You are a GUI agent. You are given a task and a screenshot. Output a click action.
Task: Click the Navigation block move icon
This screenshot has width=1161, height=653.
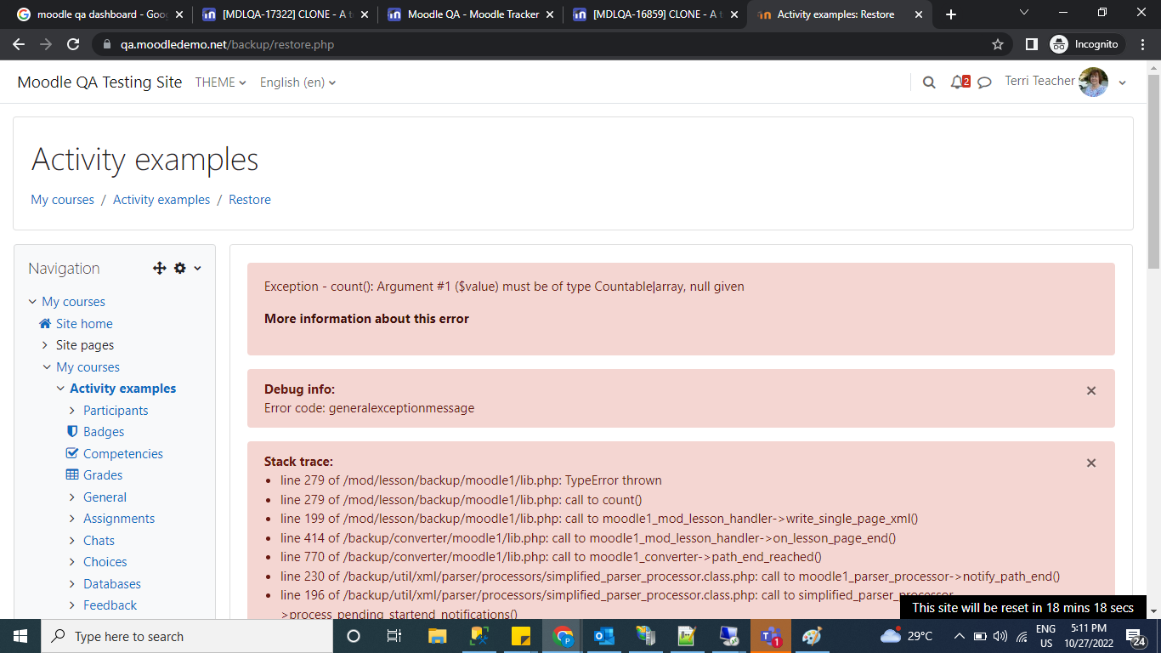(159, 268)
